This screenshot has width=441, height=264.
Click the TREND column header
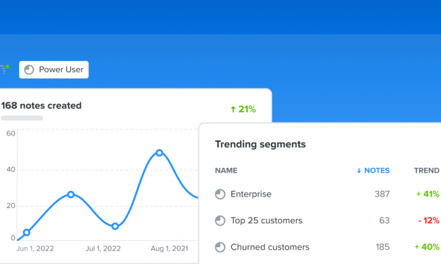426,171
